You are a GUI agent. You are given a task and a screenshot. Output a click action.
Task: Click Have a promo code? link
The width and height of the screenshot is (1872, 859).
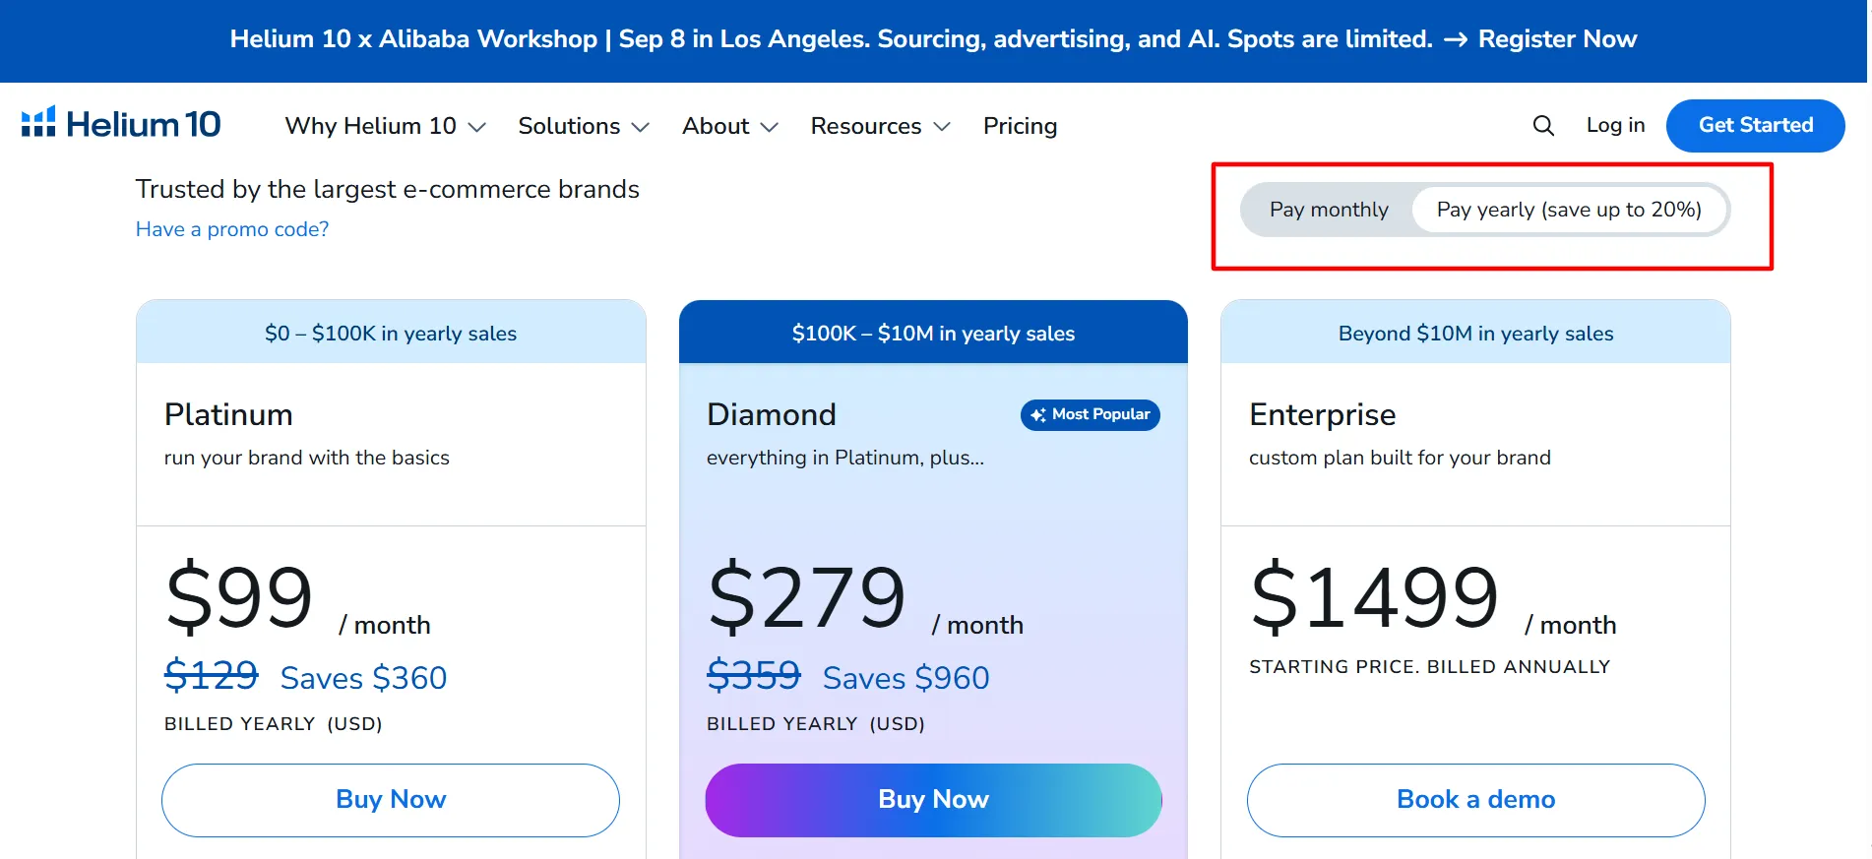pyautogui.click(x=232, y=229)
